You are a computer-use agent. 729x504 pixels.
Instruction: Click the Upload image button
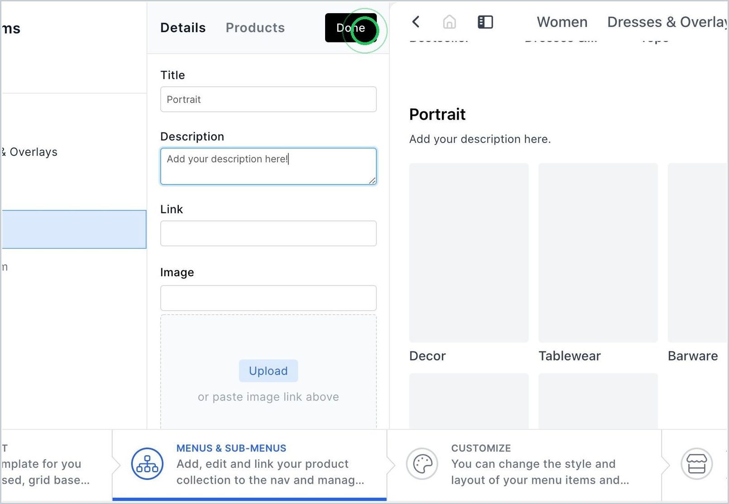269,371
